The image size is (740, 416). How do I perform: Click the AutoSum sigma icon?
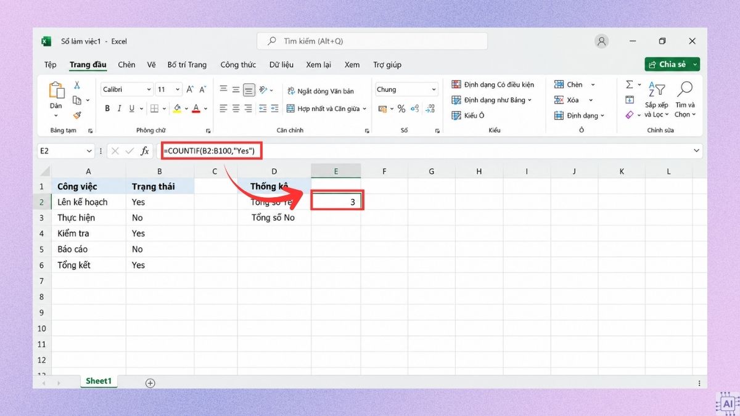630,85
